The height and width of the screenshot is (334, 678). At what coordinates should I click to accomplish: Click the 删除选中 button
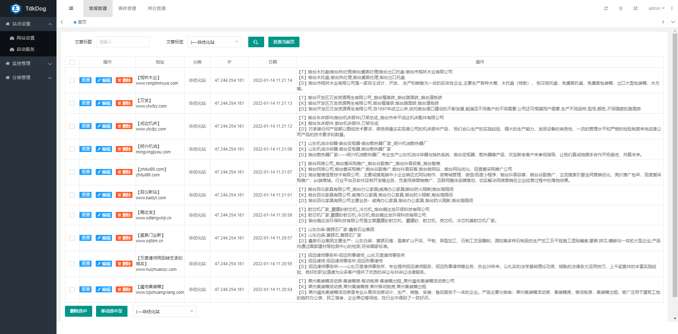78,311
